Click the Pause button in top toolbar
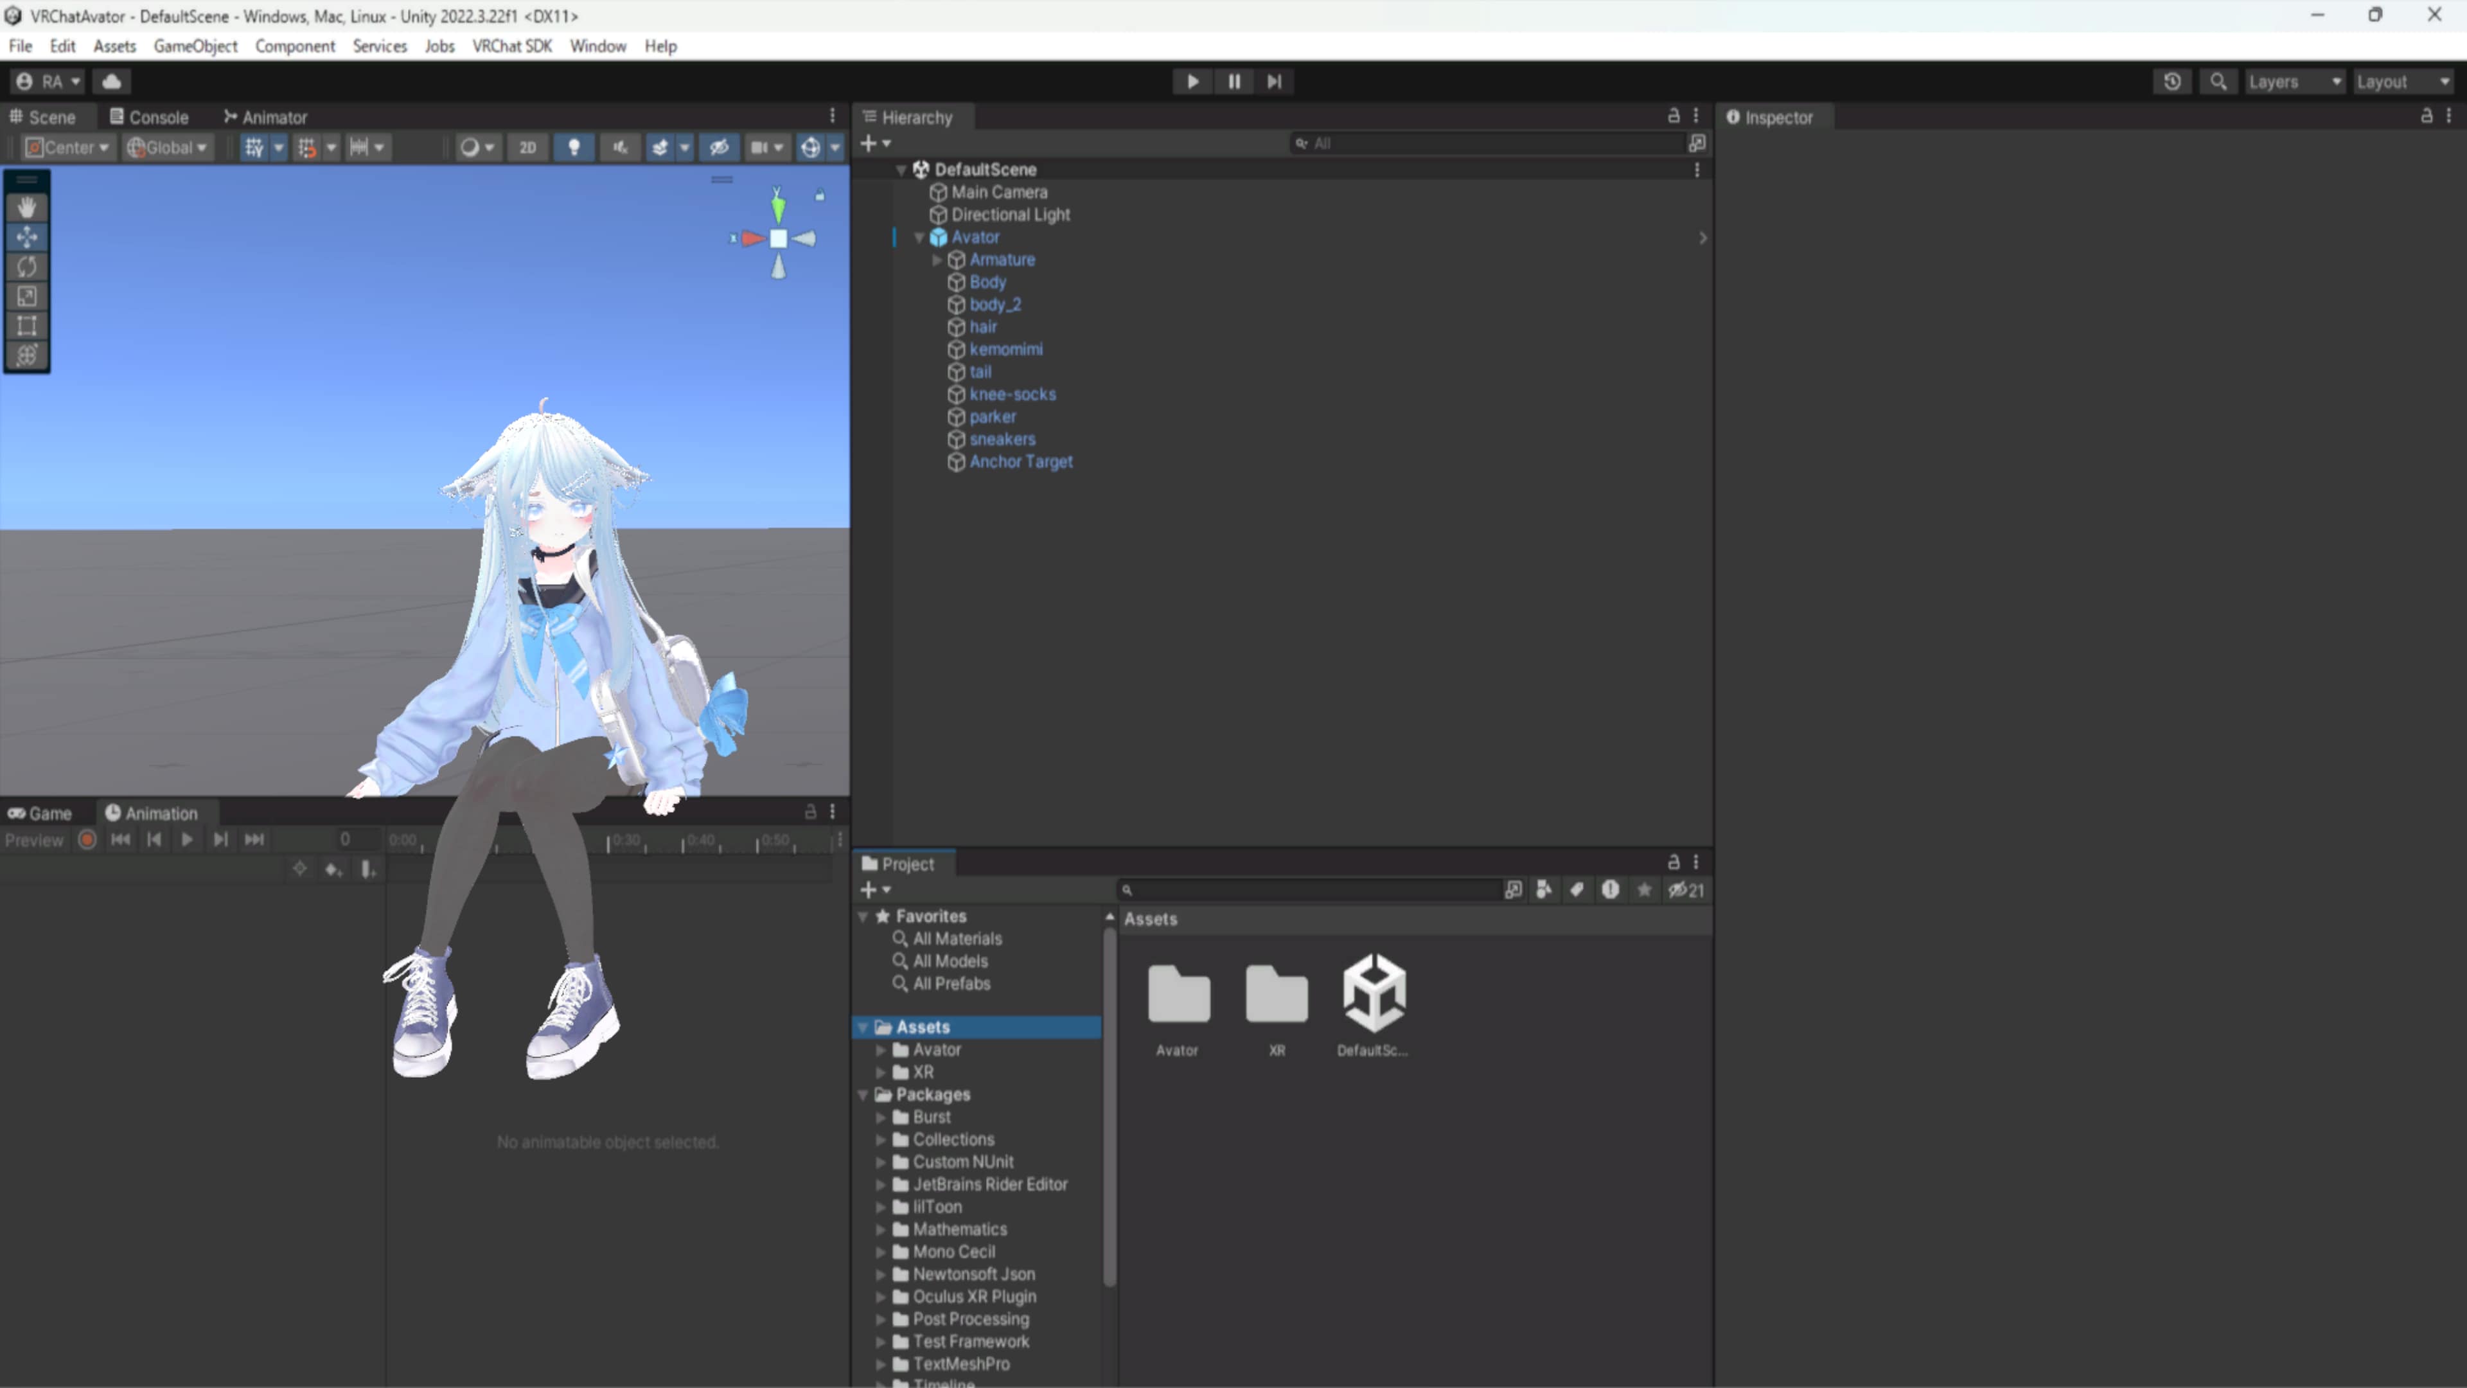 [x=1233, y=82]
